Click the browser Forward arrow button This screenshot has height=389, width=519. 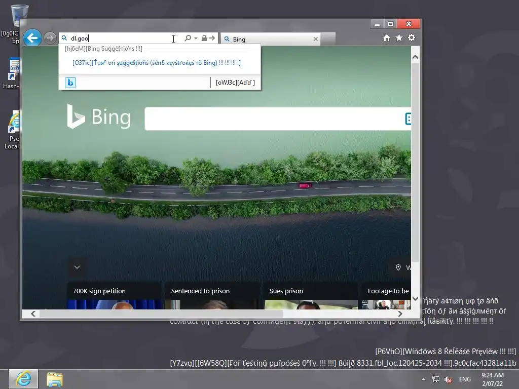pos(50,38)
